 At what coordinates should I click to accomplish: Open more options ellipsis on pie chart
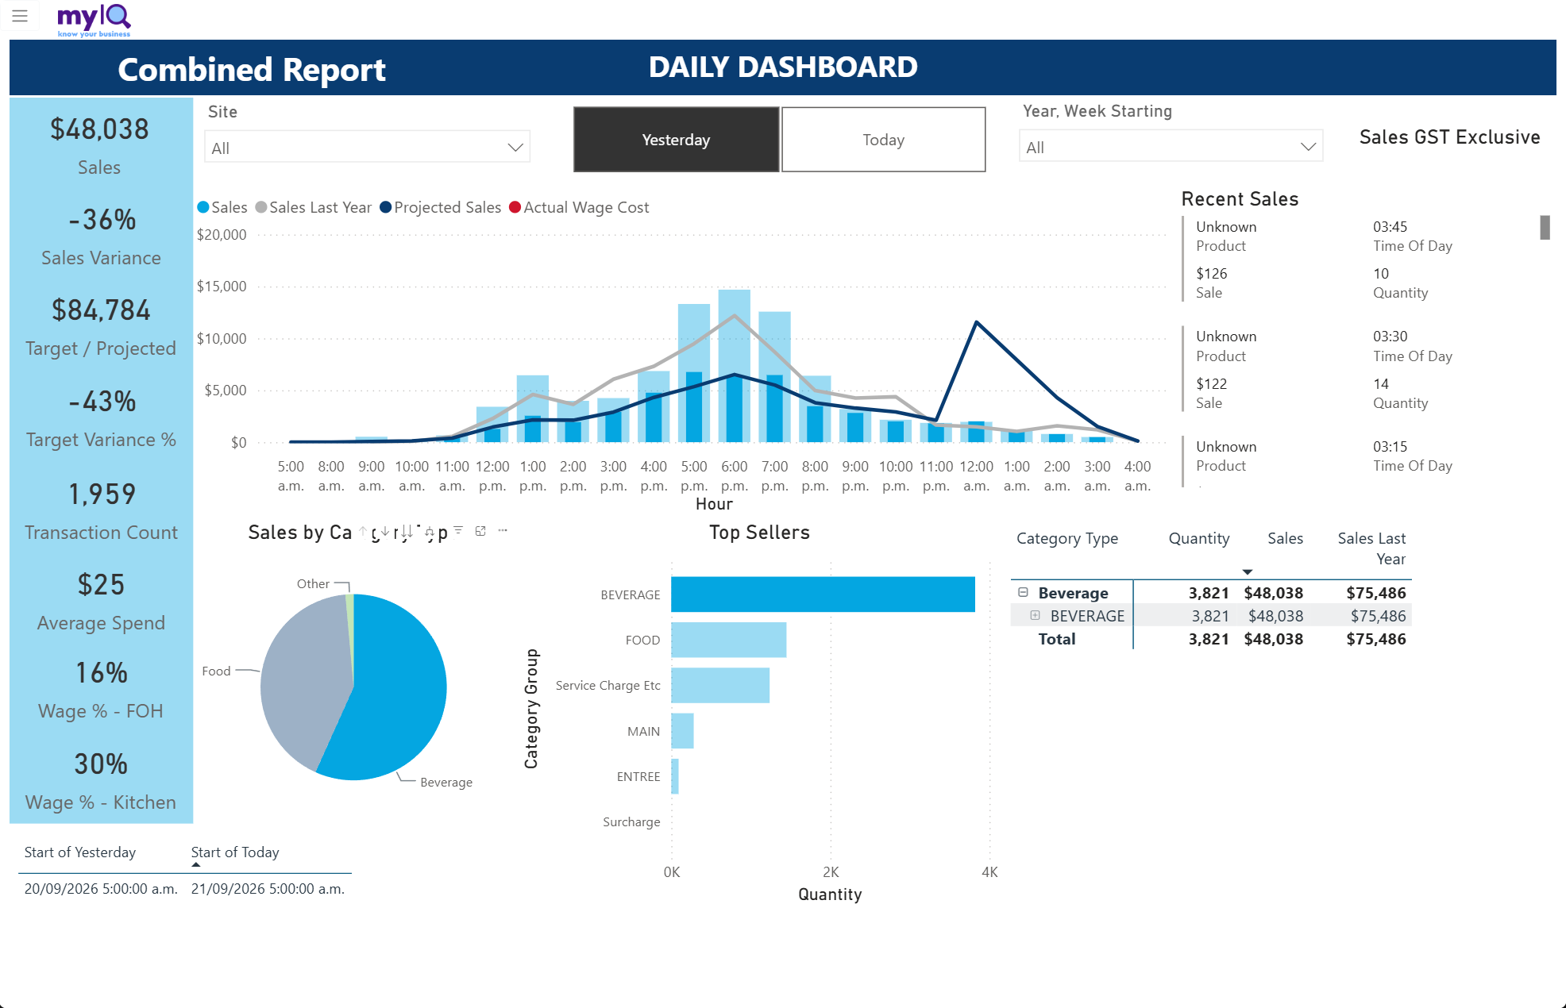point(503,530)
